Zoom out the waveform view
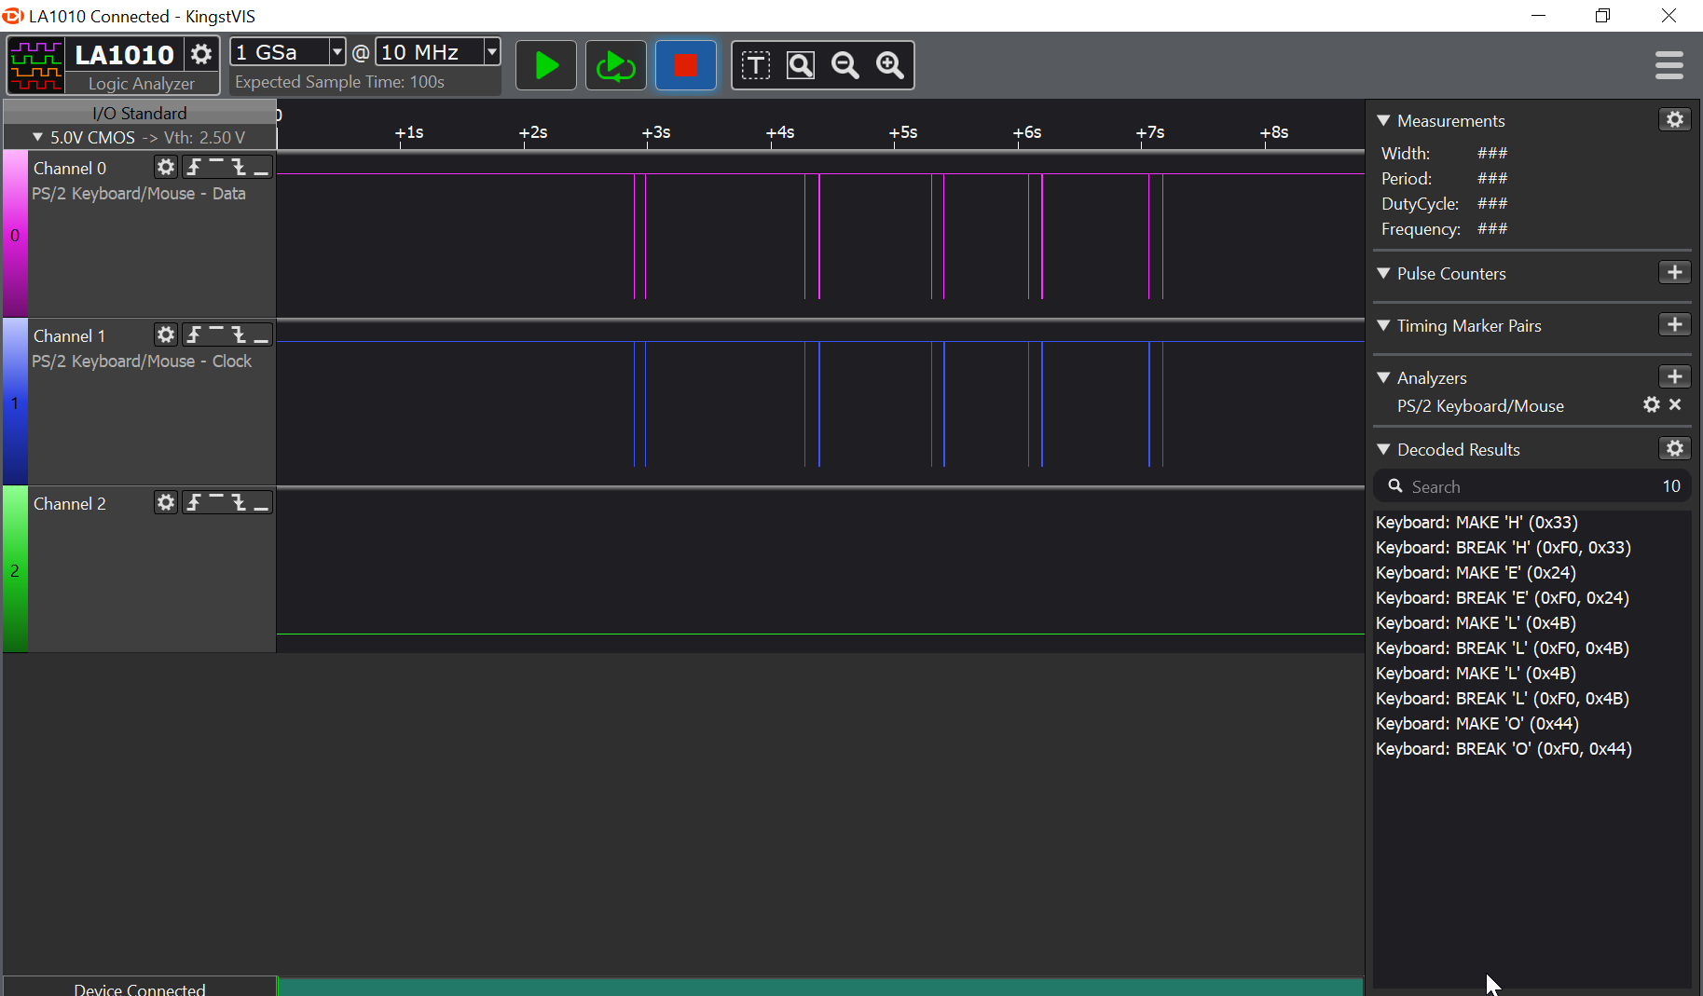 coord(845,65)
